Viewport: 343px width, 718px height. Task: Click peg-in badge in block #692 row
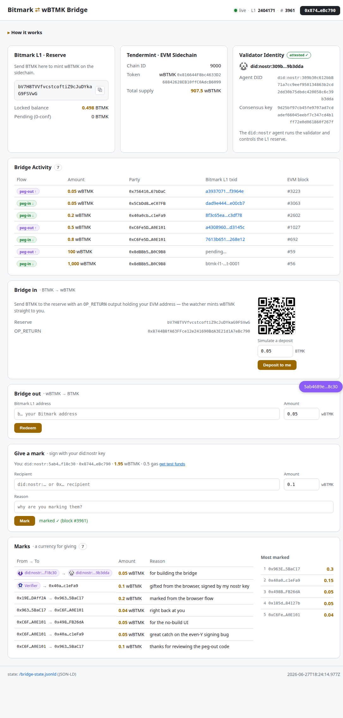pos(27,240)
